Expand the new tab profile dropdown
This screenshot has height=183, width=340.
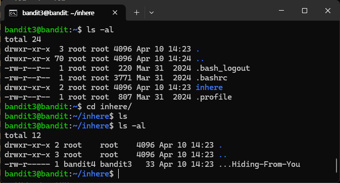pyautogui.click(x=152, y=13)
